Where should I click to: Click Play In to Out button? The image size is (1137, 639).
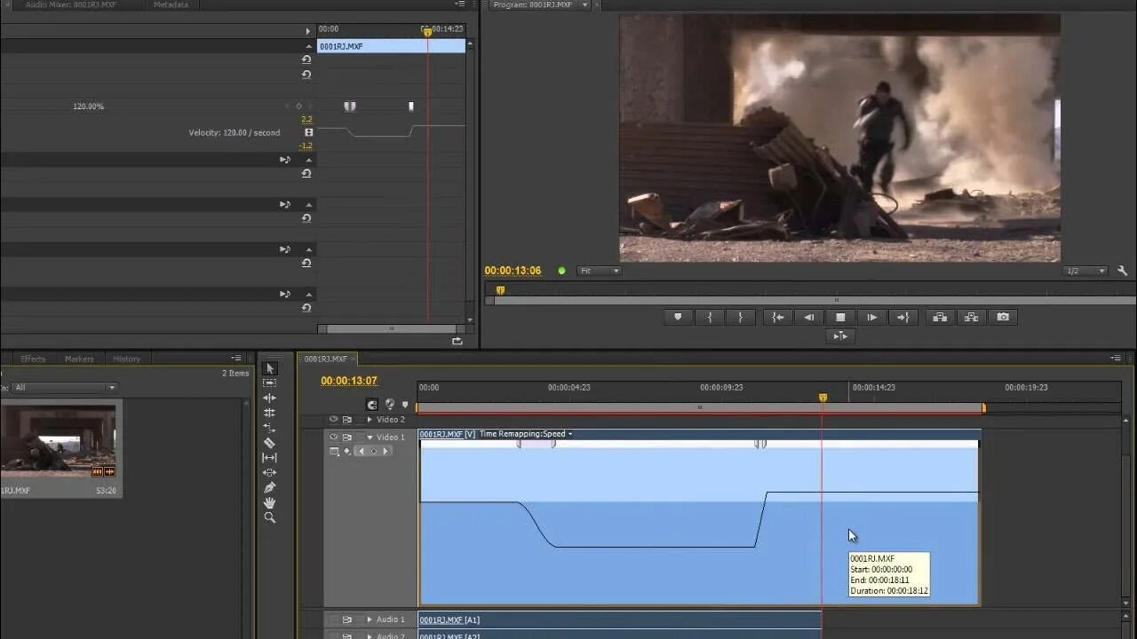click(839, 335)
